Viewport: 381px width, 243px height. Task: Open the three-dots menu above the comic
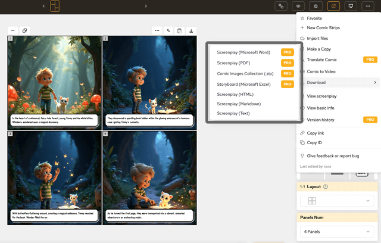point(157,30)
